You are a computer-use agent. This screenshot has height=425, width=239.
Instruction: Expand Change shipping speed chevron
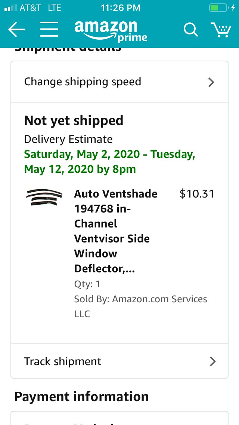tap(211, 82)
